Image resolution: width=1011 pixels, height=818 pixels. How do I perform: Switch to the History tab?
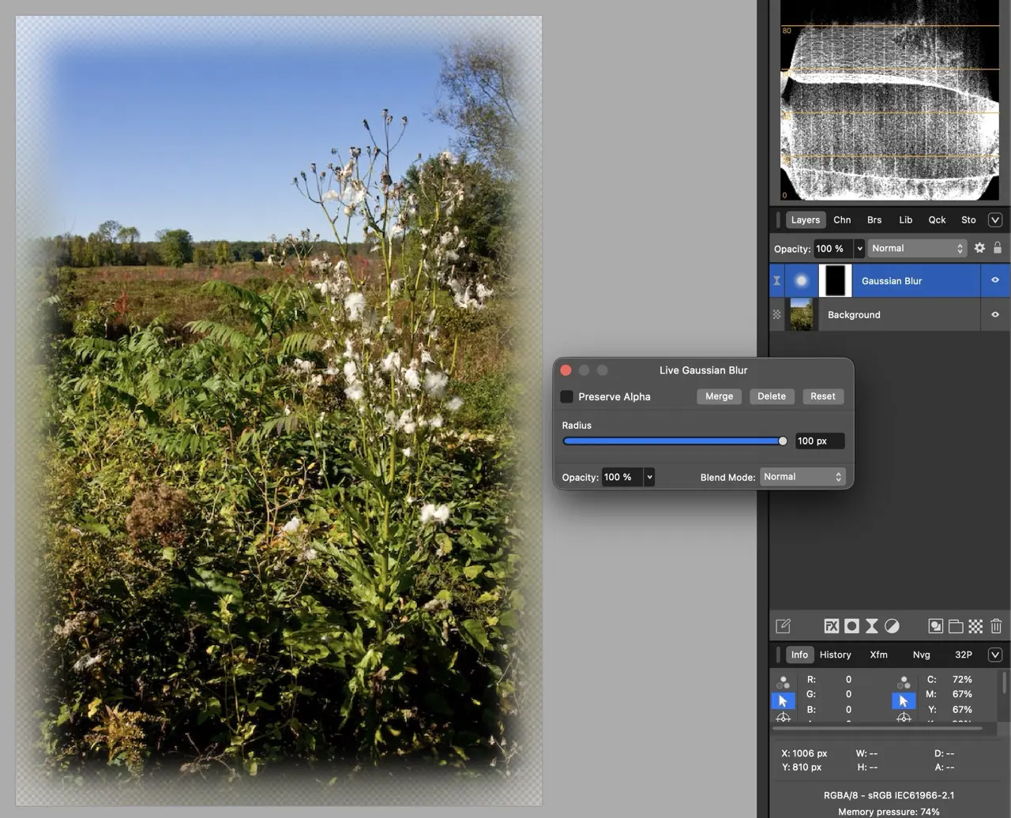coord(835,655)
